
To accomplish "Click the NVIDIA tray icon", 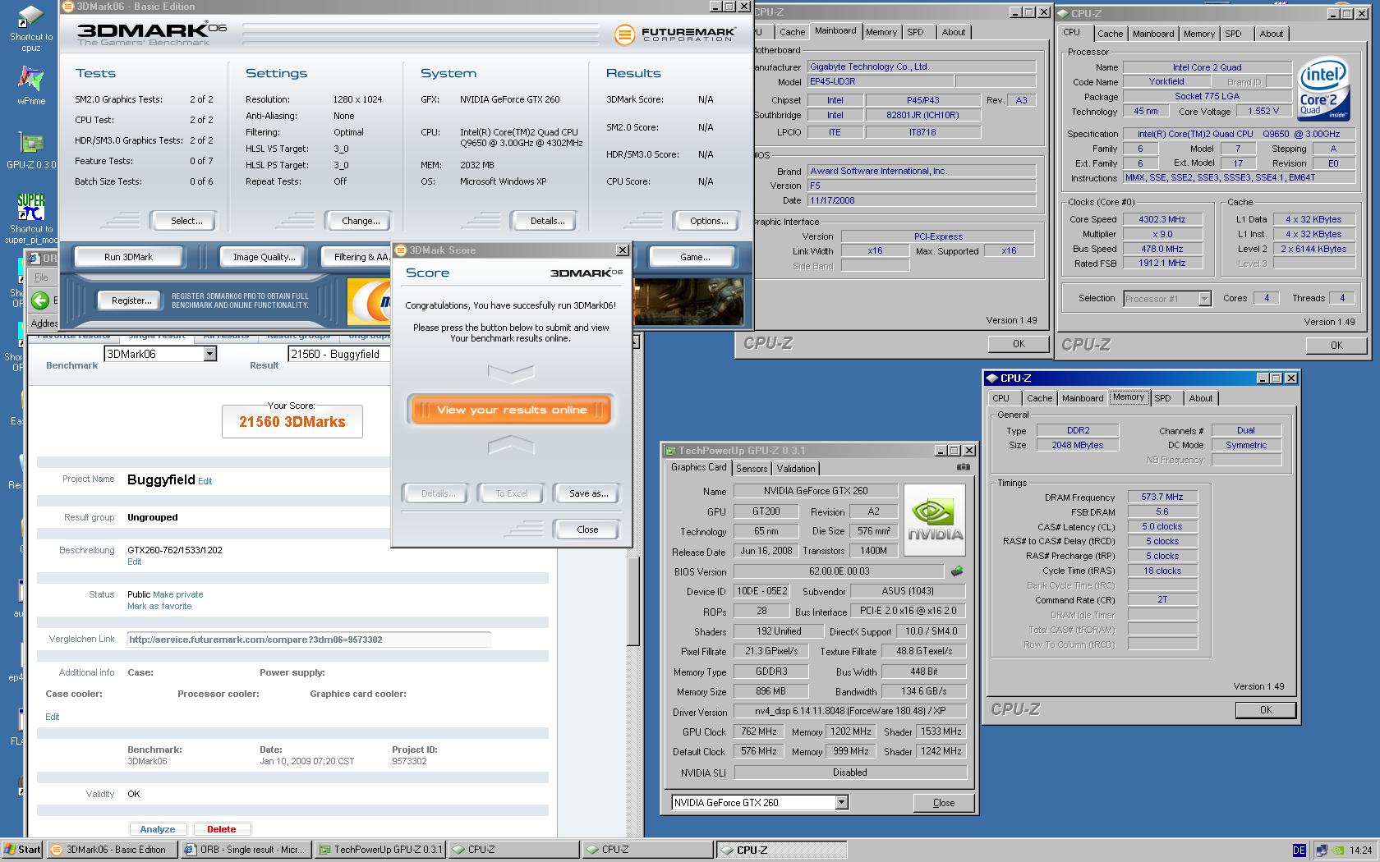I will pyautogui.click(x=1338, y=851).
